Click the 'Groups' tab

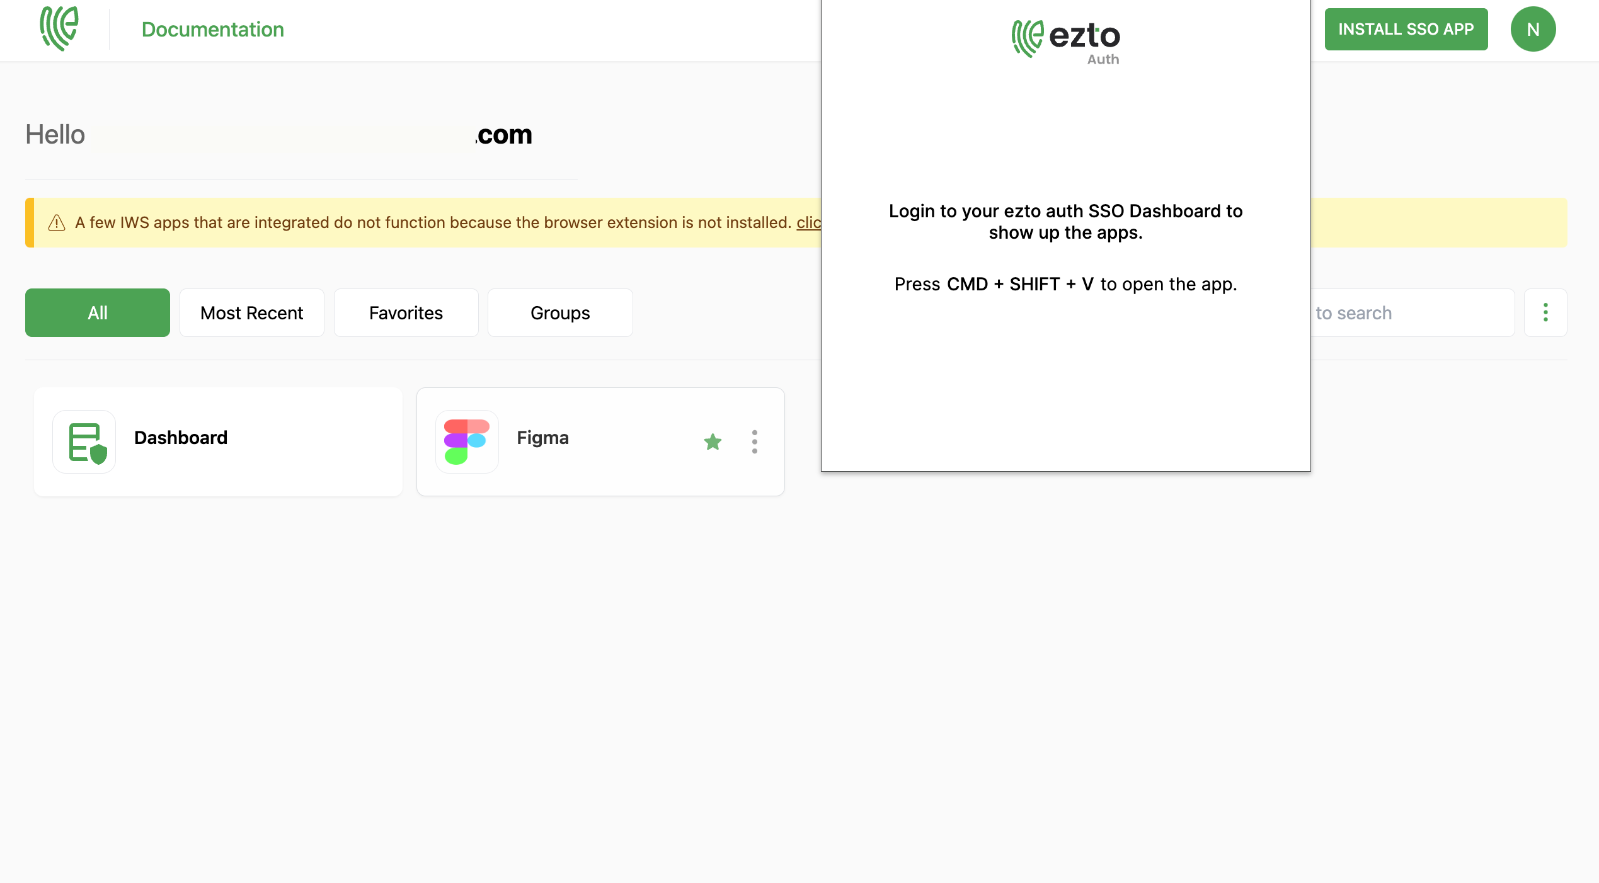(559, 312)
